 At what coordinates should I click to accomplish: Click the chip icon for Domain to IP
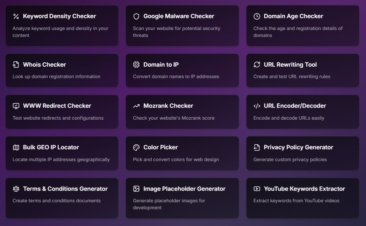coord(136,65)
